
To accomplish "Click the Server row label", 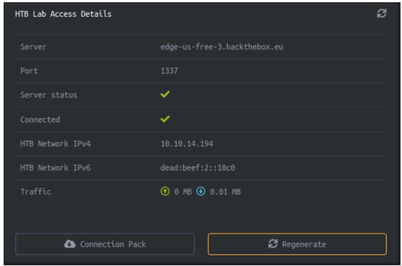I will 33,47.
